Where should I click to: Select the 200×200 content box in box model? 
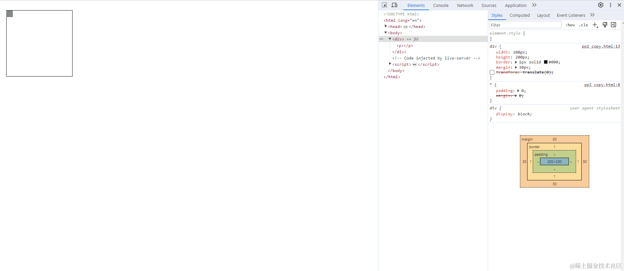click(554, 162)
